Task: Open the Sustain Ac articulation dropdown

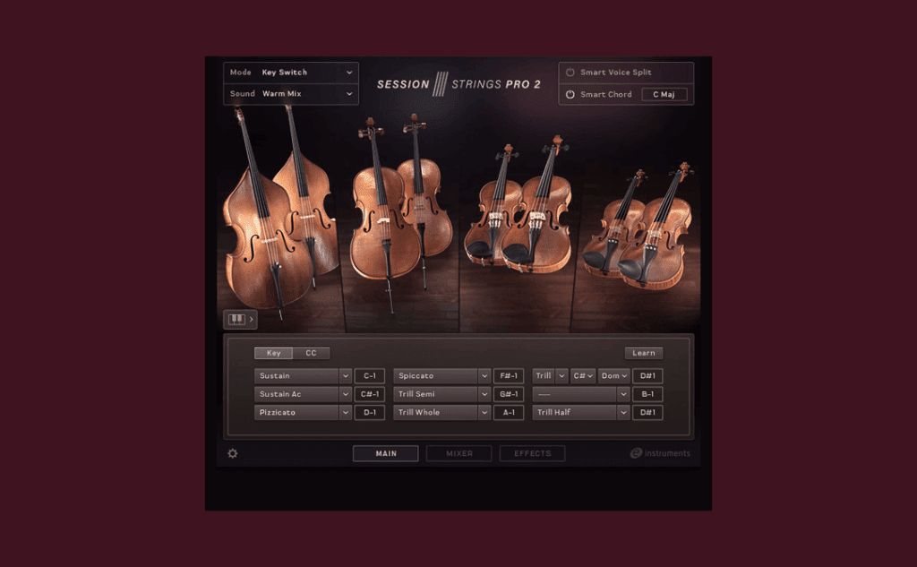Action: pyautogui.click(x=303, y=394)
